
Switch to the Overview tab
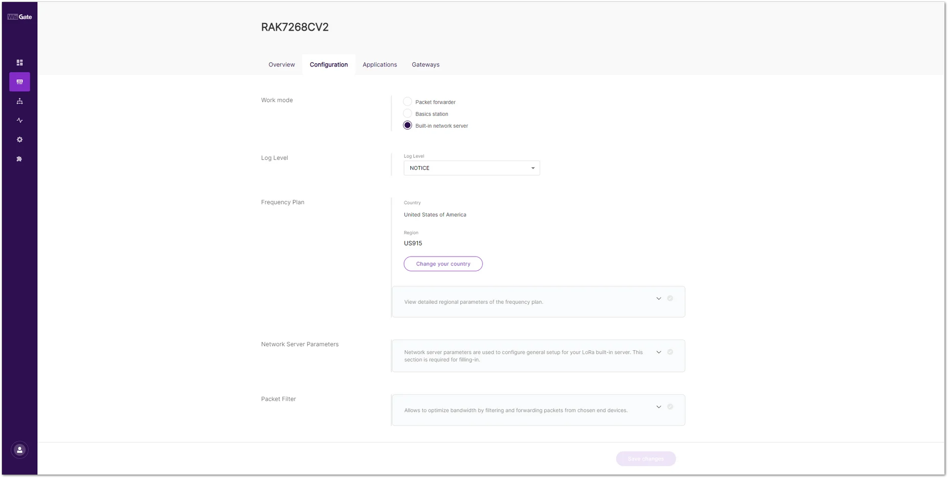coord(281,65)
